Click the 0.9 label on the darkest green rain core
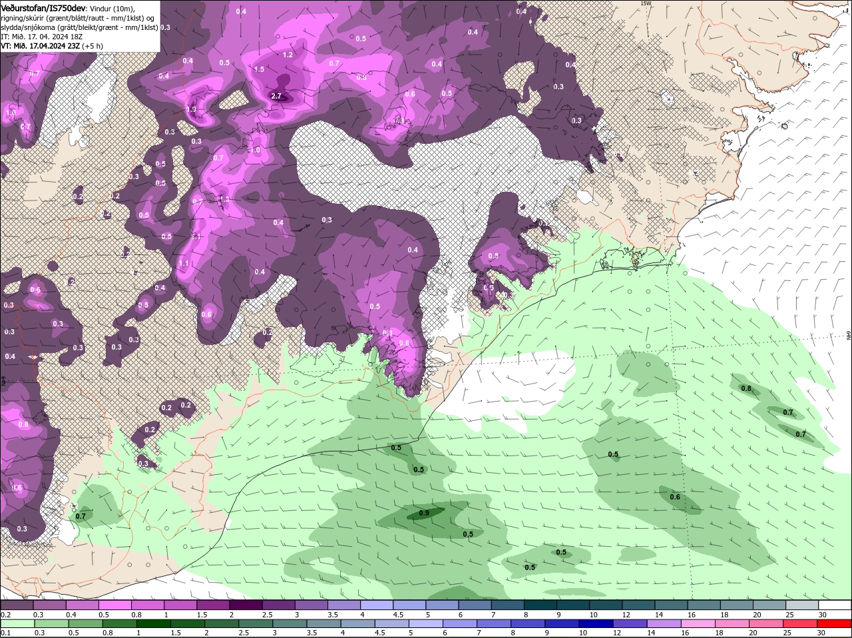This screenshot has width=852, height=638. (423, 513)
